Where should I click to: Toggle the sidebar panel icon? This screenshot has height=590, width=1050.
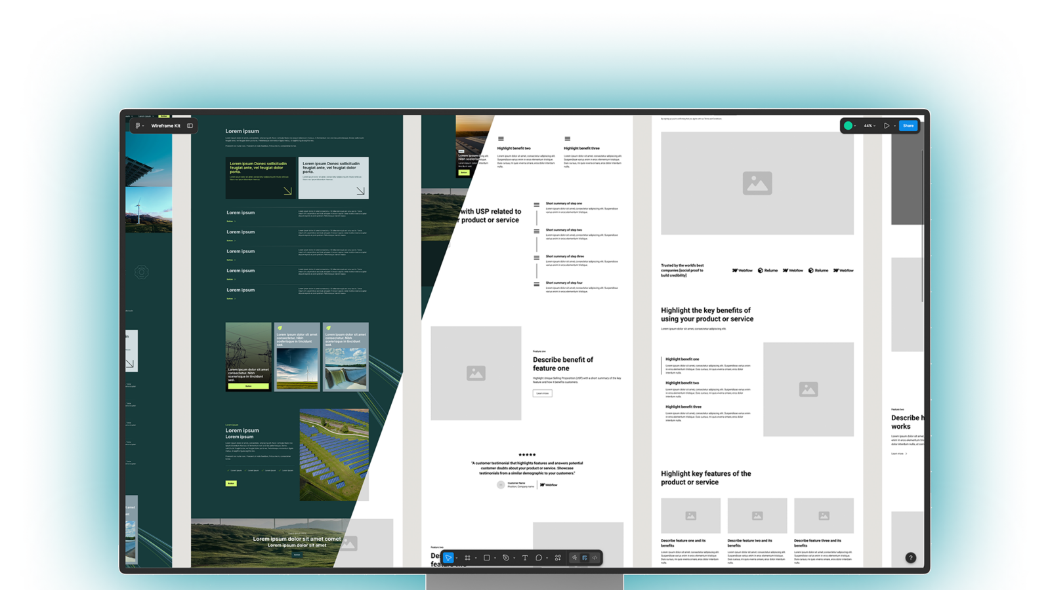coord(190,126)
